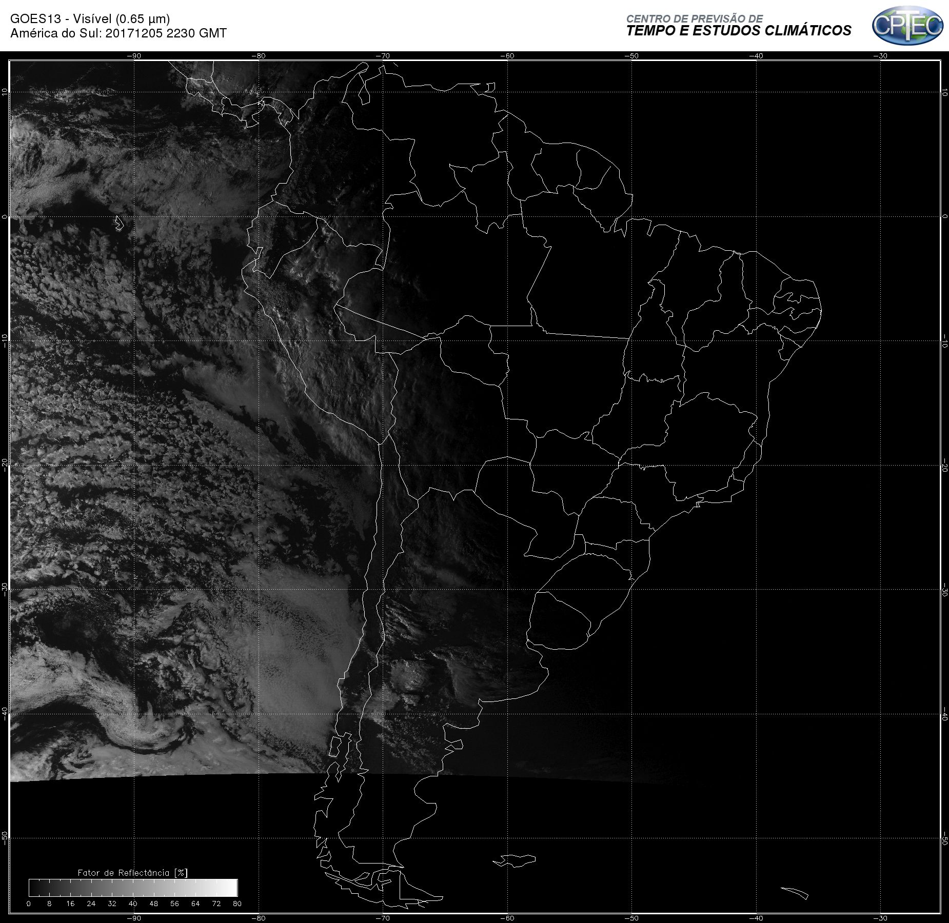This screenshot has height=923, width=949.
Task: Click the 'TEMPO E ESTUDOS CLIMÁTICOS' heading
Action: [x=738, y=31]
